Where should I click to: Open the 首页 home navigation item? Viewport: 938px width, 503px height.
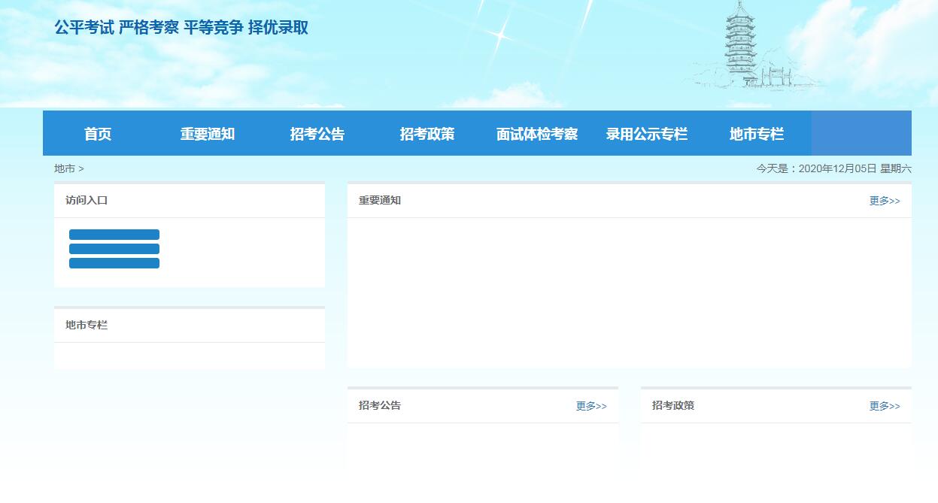(98, 134)
